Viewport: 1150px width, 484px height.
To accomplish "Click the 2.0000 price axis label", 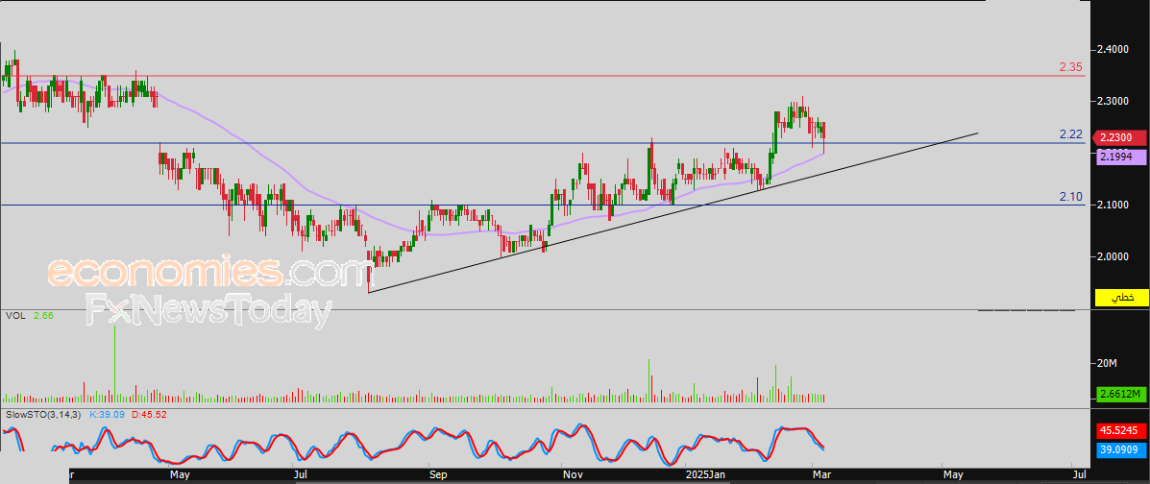I will coord(1113,256).
